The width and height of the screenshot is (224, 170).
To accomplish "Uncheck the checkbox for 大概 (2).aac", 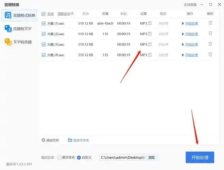I will click(44, 34).
